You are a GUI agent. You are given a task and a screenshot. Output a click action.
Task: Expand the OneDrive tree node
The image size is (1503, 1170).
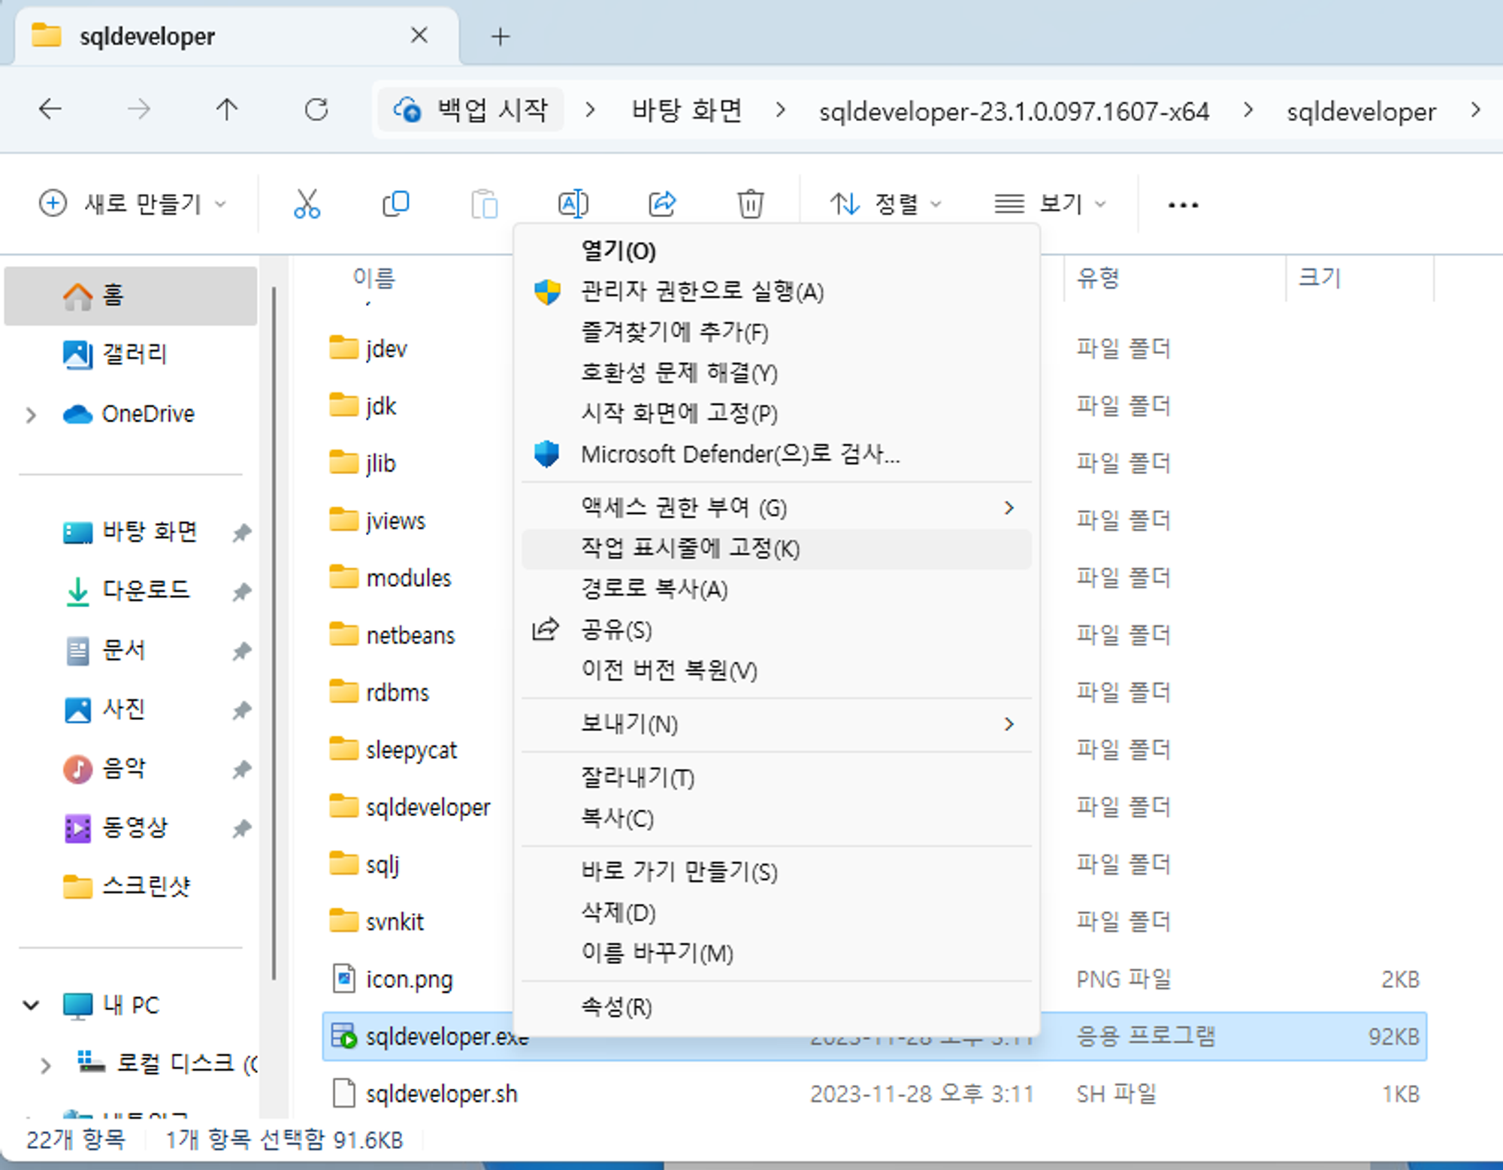click(31, 414)
